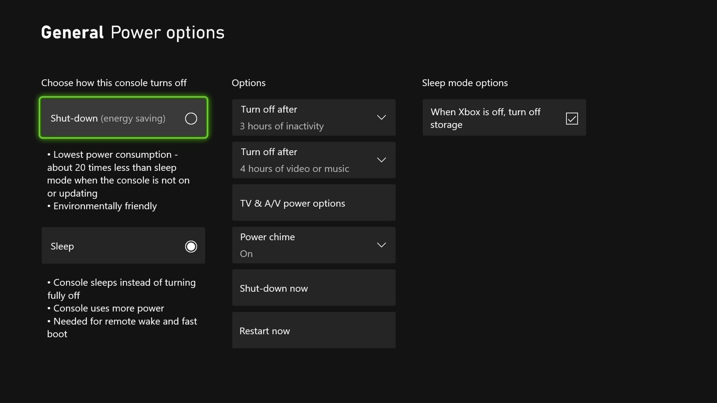Image resolution: width=717 pixels, height=403 pixels.
Task: Click '3 hours of inactivity' value
Action: coord(282,126)
